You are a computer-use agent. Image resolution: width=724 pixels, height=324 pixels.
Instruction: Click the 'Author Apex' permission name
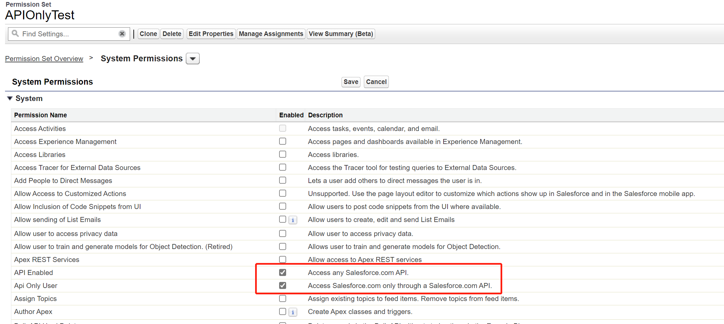click(33, 312)
